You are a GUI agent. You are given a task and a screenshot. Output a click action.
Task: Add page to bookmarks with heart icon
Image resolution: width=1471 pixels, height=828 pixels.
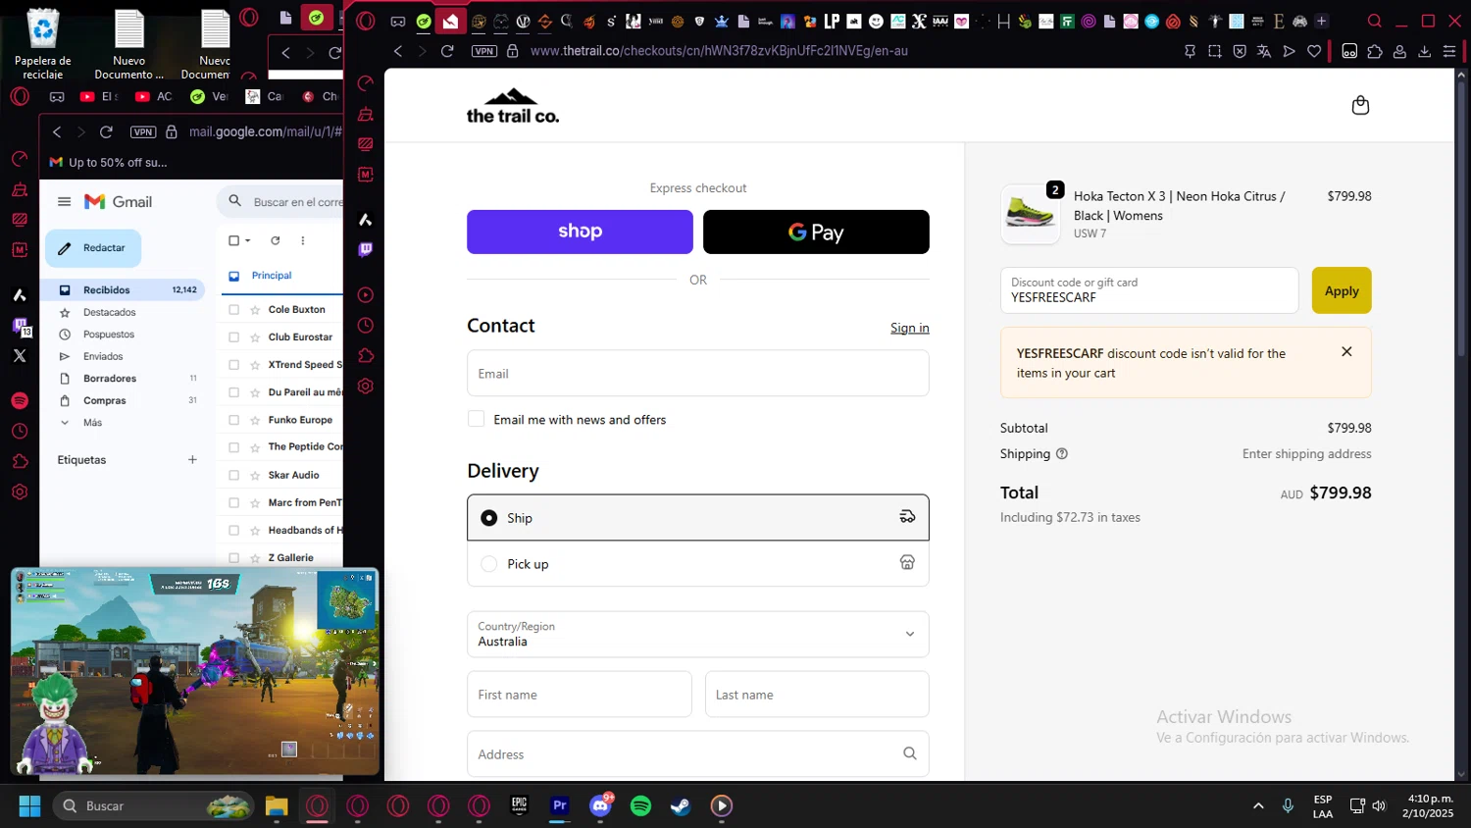coord(1314,51)
